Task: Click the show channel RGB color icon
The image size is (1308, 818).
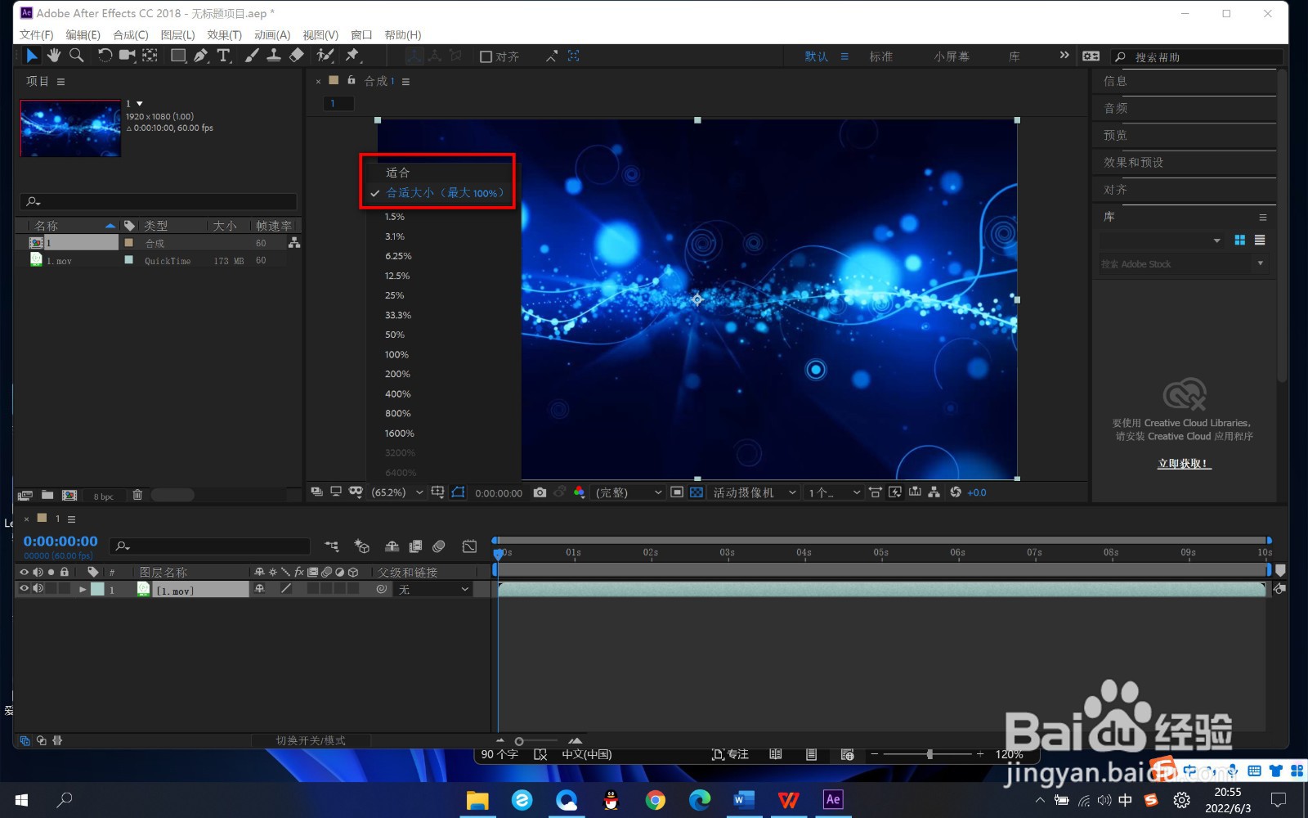Action: click(x=579, y=492)
